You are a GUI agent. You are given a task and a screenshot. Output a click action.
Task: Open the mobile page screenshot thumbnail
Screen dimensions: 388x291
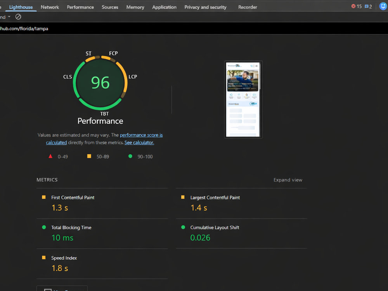[x=243, y=99]
